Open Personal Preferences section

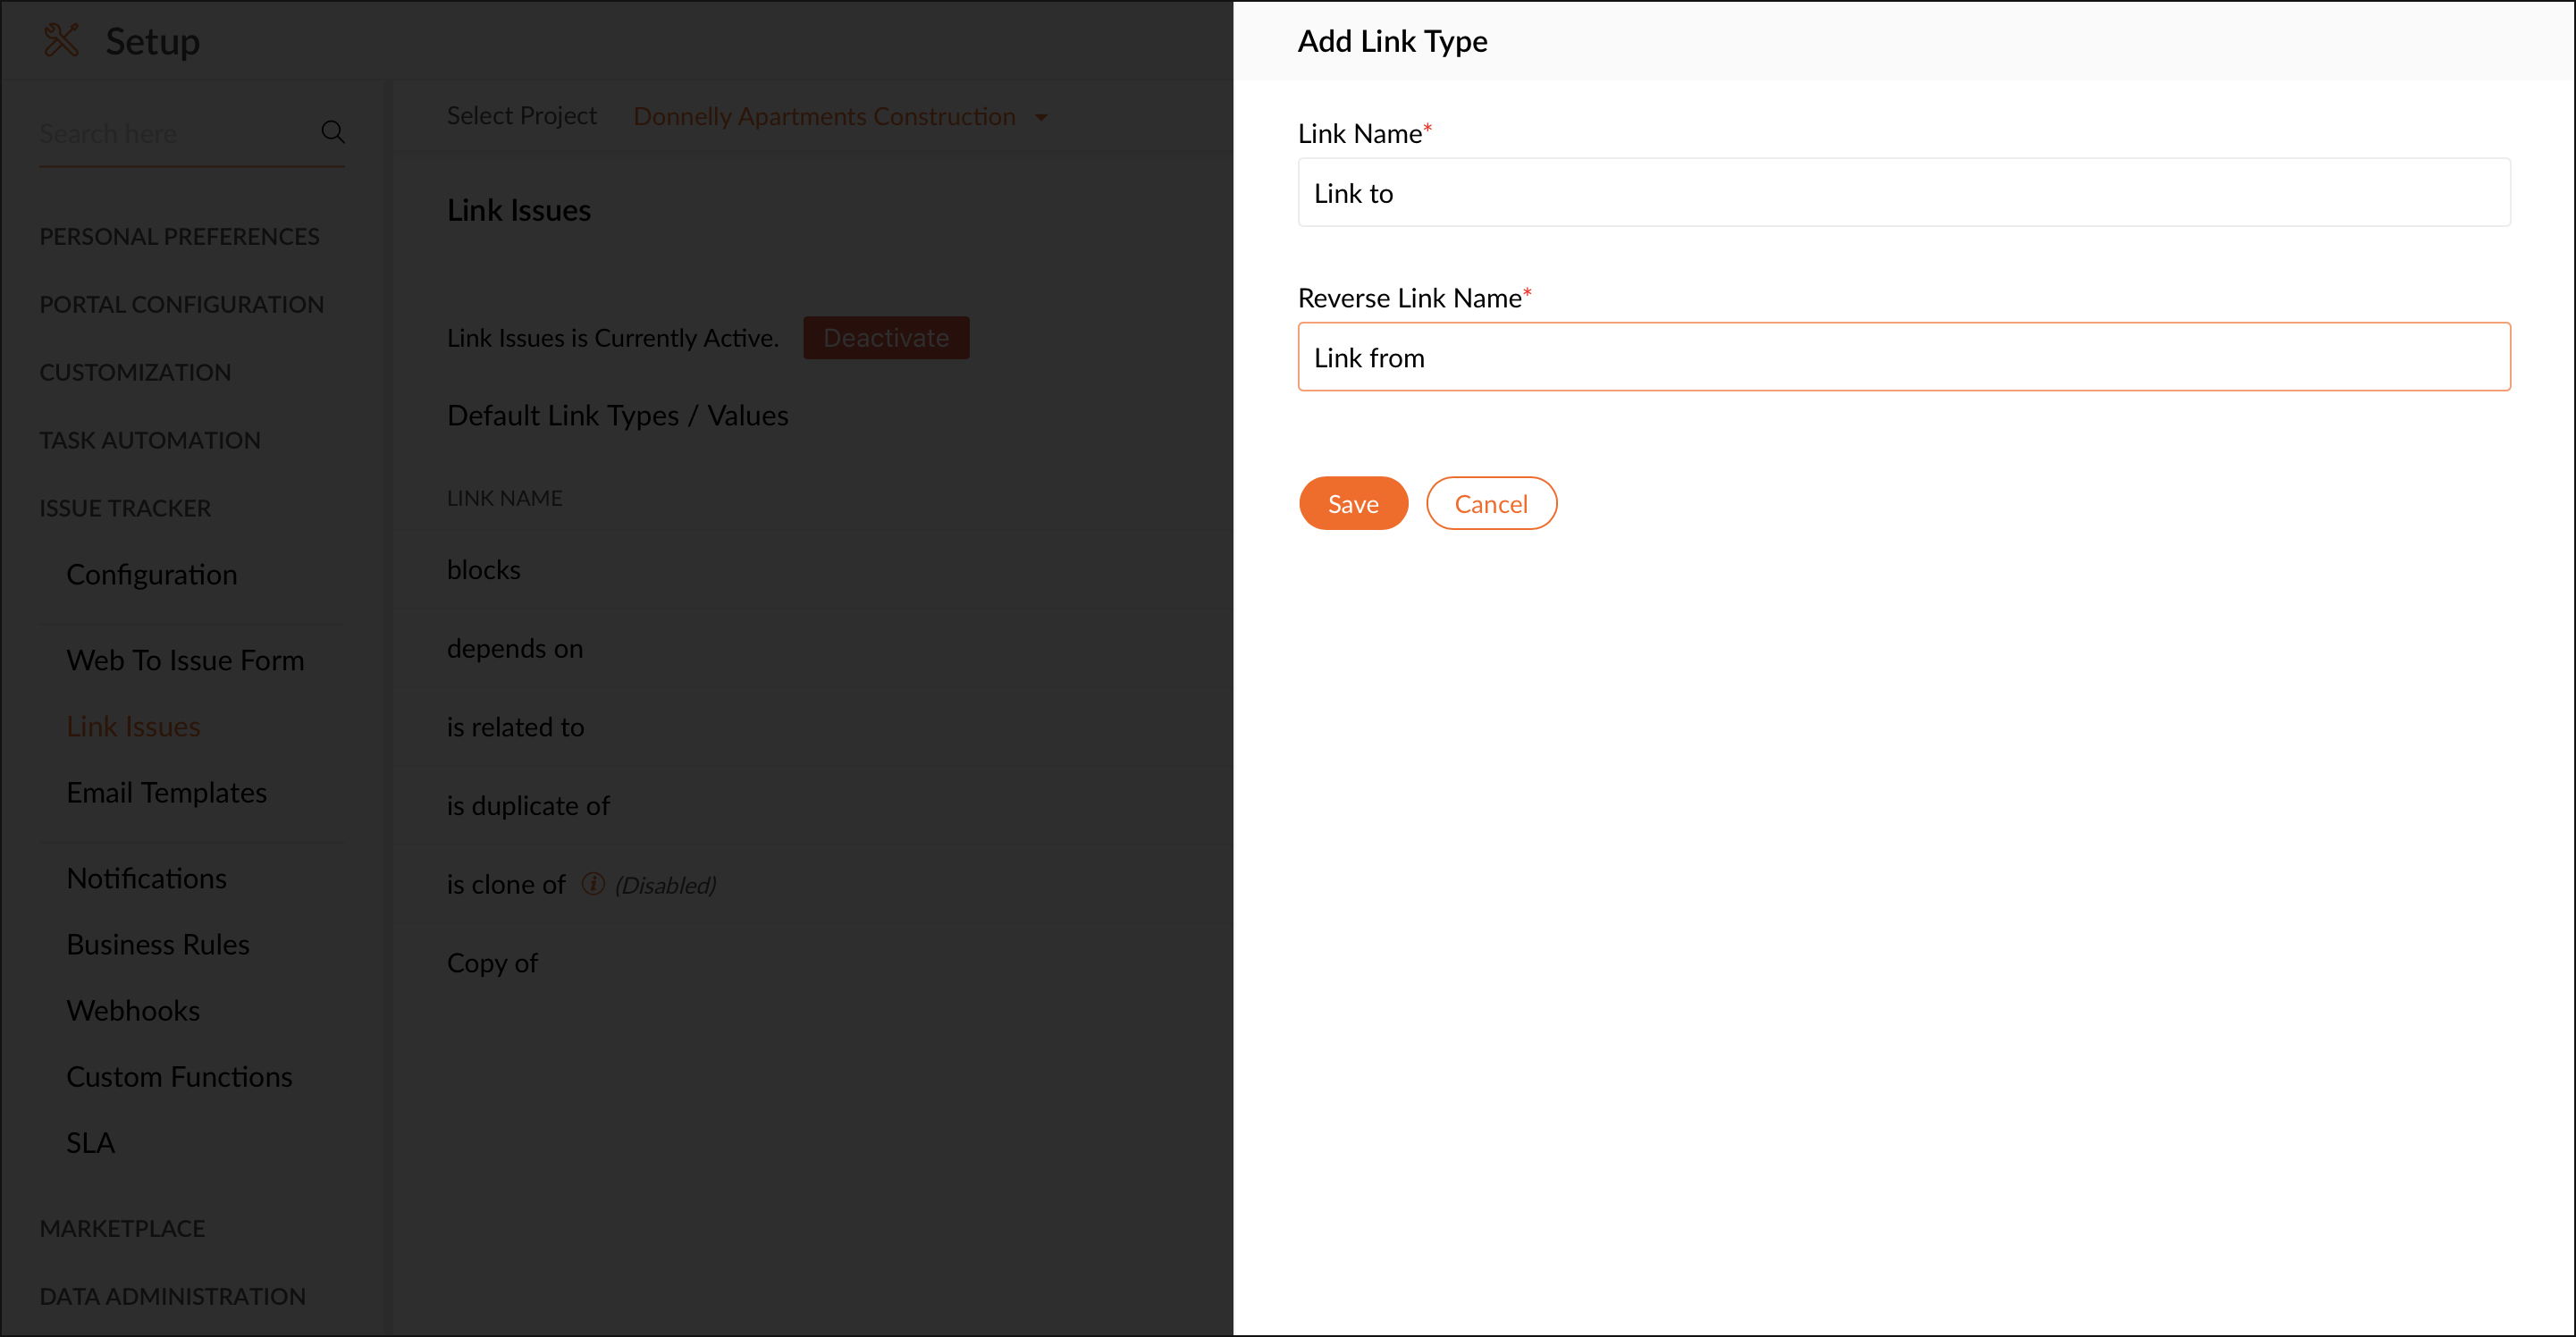(180, 236)
